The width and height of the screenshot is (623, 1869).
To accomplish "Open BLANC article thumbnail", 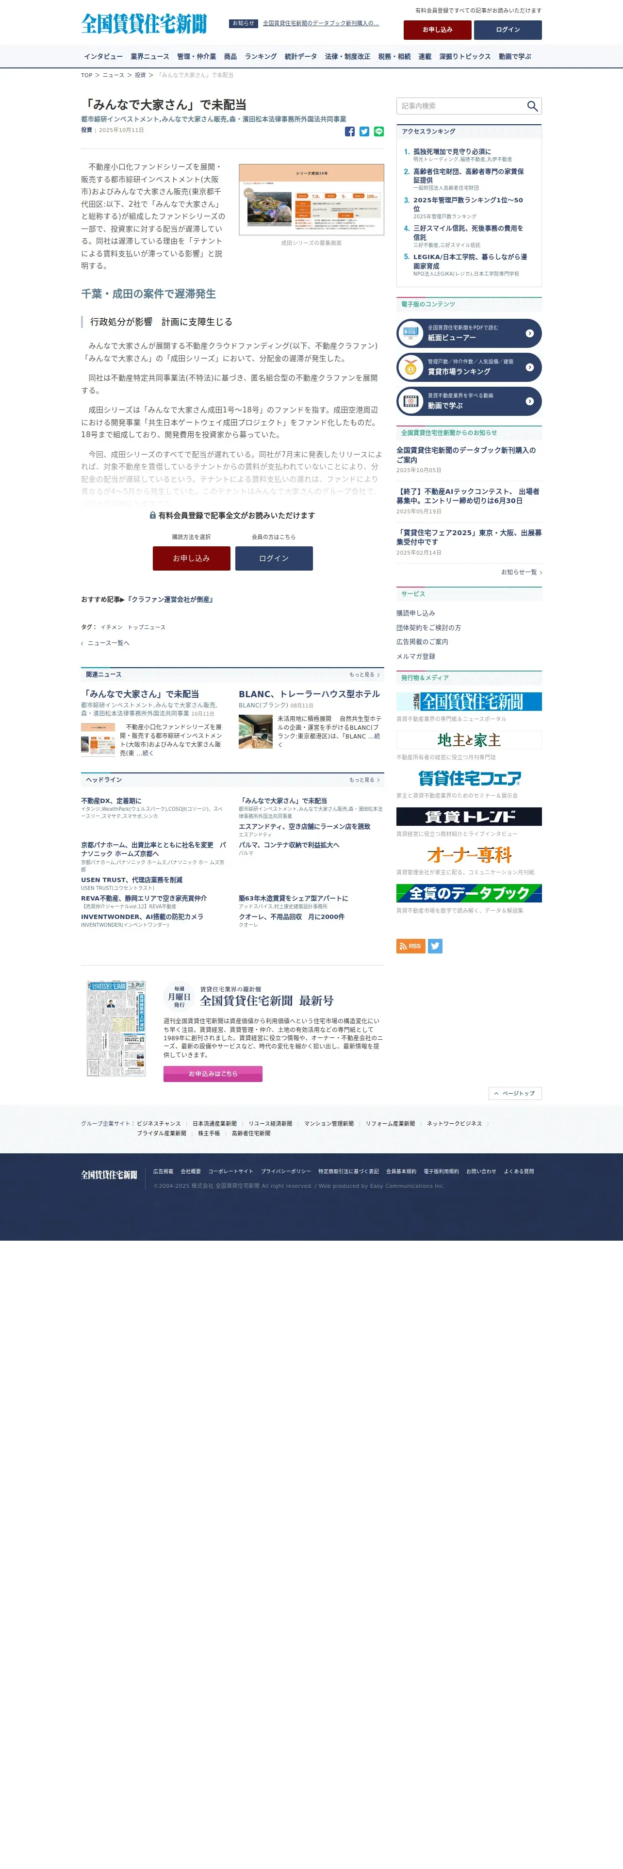I will pyautogui.click(x=255, y=731).
